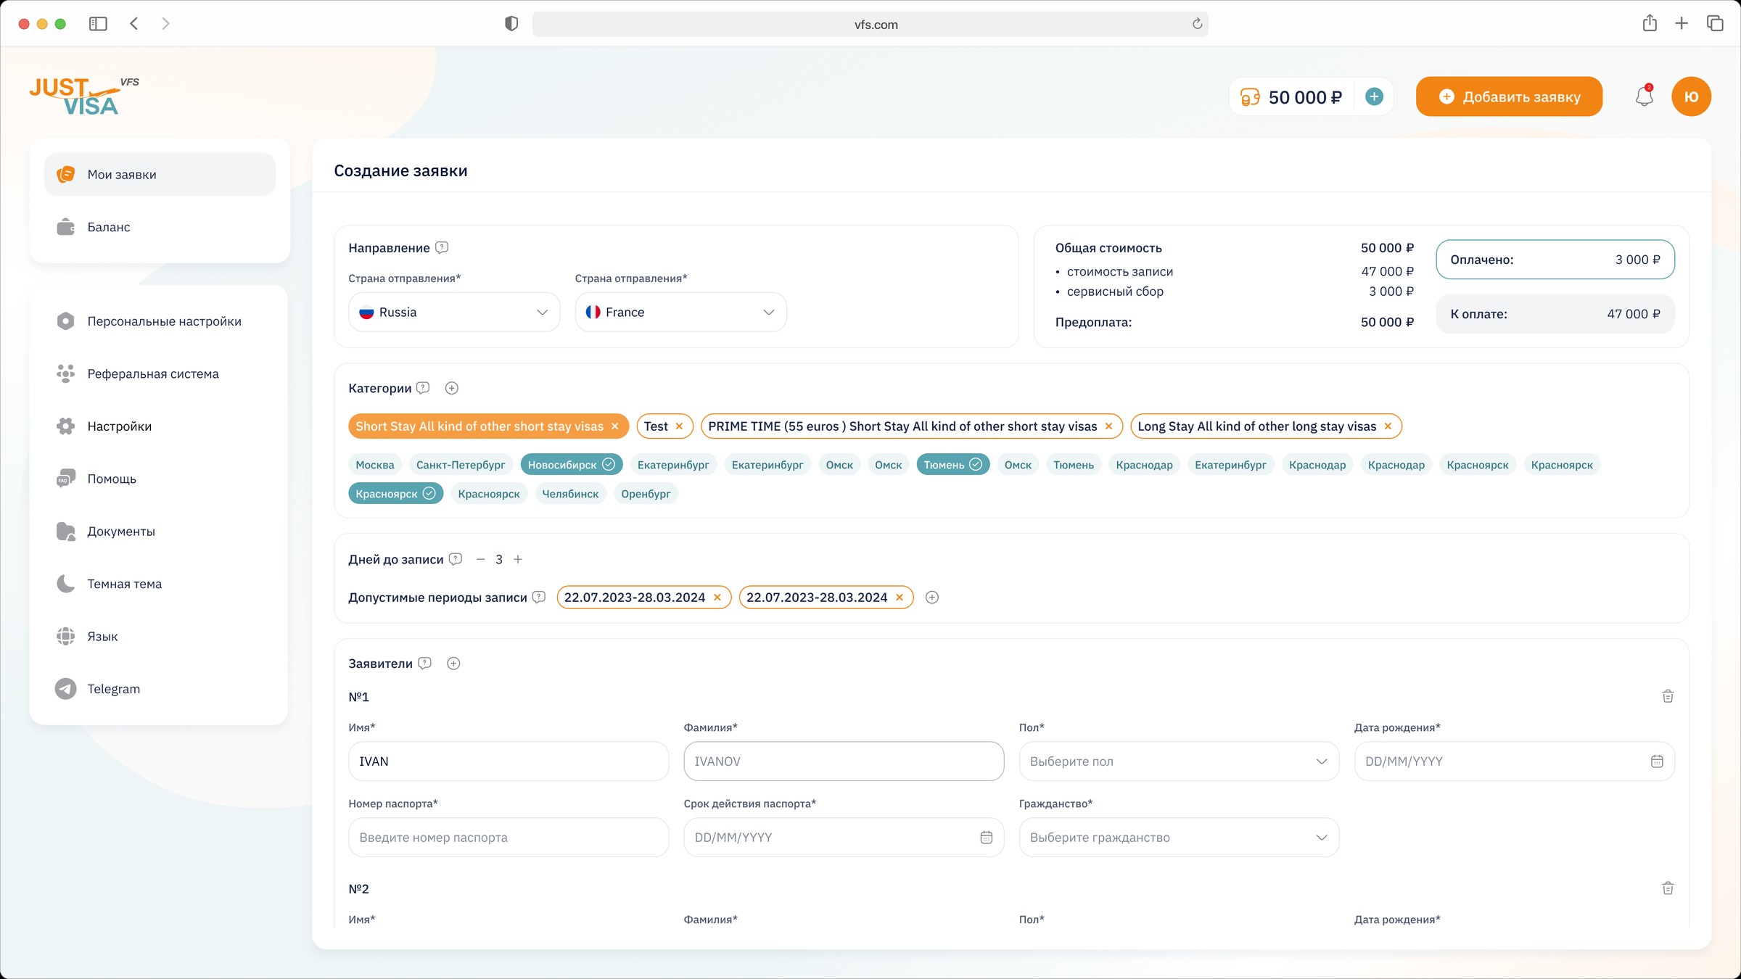The height and width of the screenshot is (979, 1741).
Task: Select the Санкт-Петербург city chip
Action: click(461, 465)
